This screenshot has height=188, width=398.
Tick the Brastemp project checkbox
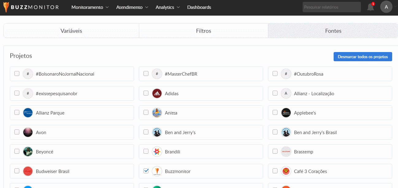coord(275,151)
